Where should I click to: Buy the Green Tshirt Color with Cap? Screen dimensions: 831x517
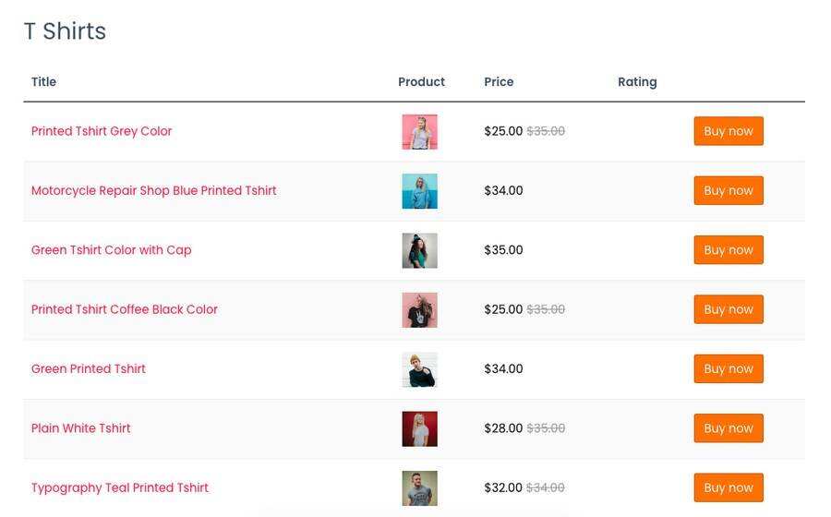pos(729,250)
